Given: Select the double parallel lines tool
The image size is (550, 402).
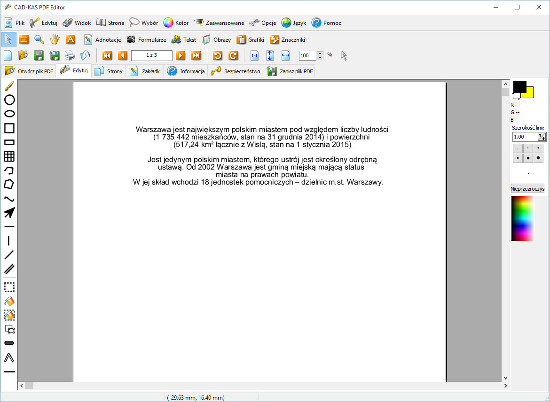Looking at the screenshot, I should [9, 269].
